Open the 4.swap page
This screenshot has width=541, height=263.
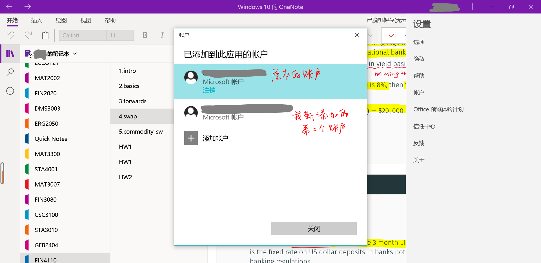(142, 116)
